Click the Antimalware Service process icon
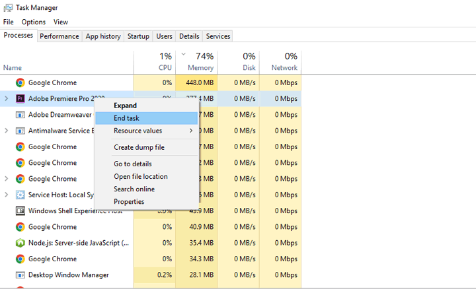Viewport: 476px width, 289px height. (x=20, y=131)
